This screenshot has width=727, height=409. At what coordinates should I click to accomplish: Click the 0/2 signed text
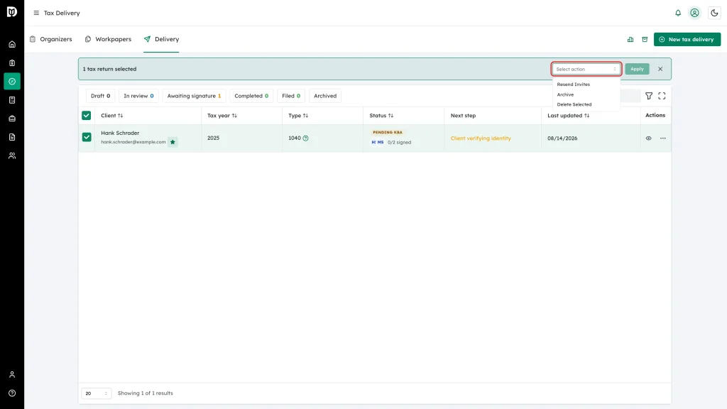tap(399, 142)
